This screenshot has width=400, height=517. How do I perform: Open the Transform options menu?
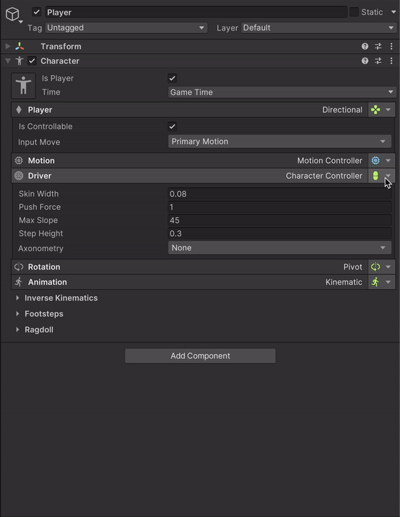click(x=391, y=46)
